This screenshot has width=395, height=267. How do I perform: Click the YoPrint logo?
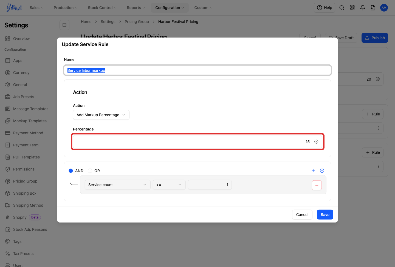click(14, 8)
